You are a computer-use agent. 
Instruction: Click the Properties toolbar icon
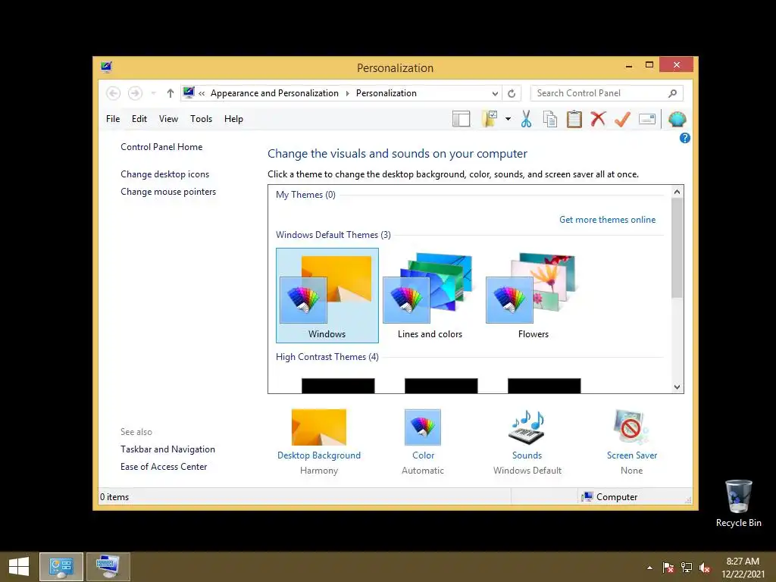tap(647, 119)
